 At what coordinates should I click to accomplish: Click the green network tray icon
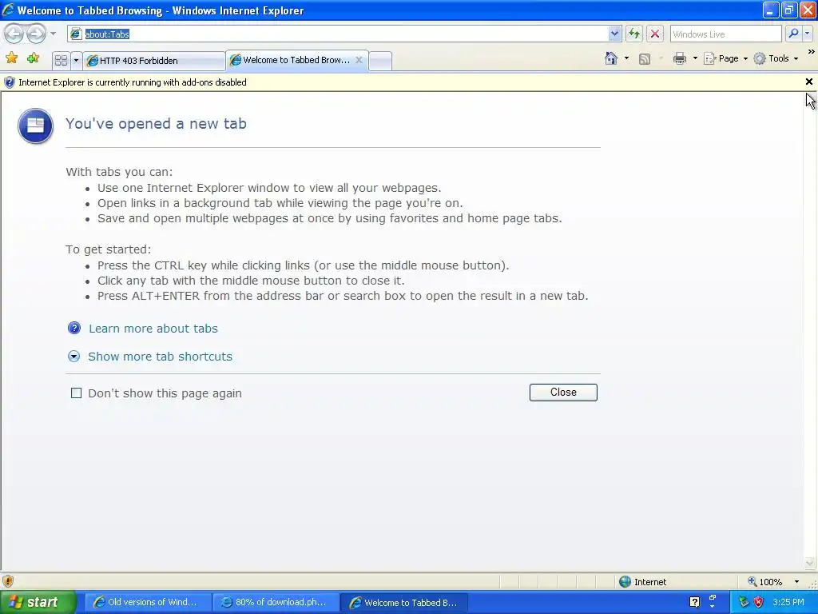pyautogui.click(x=744, y=602)
